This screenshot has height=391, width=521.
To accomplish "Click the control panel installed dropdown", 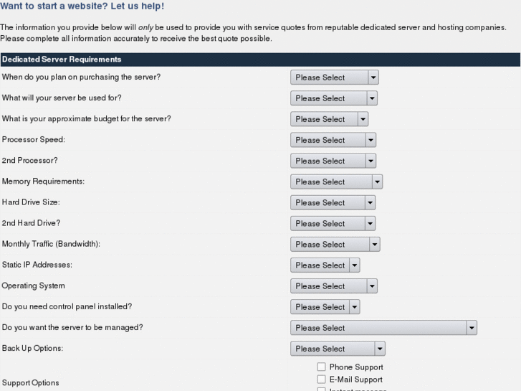I will click(x=325, y=306).
